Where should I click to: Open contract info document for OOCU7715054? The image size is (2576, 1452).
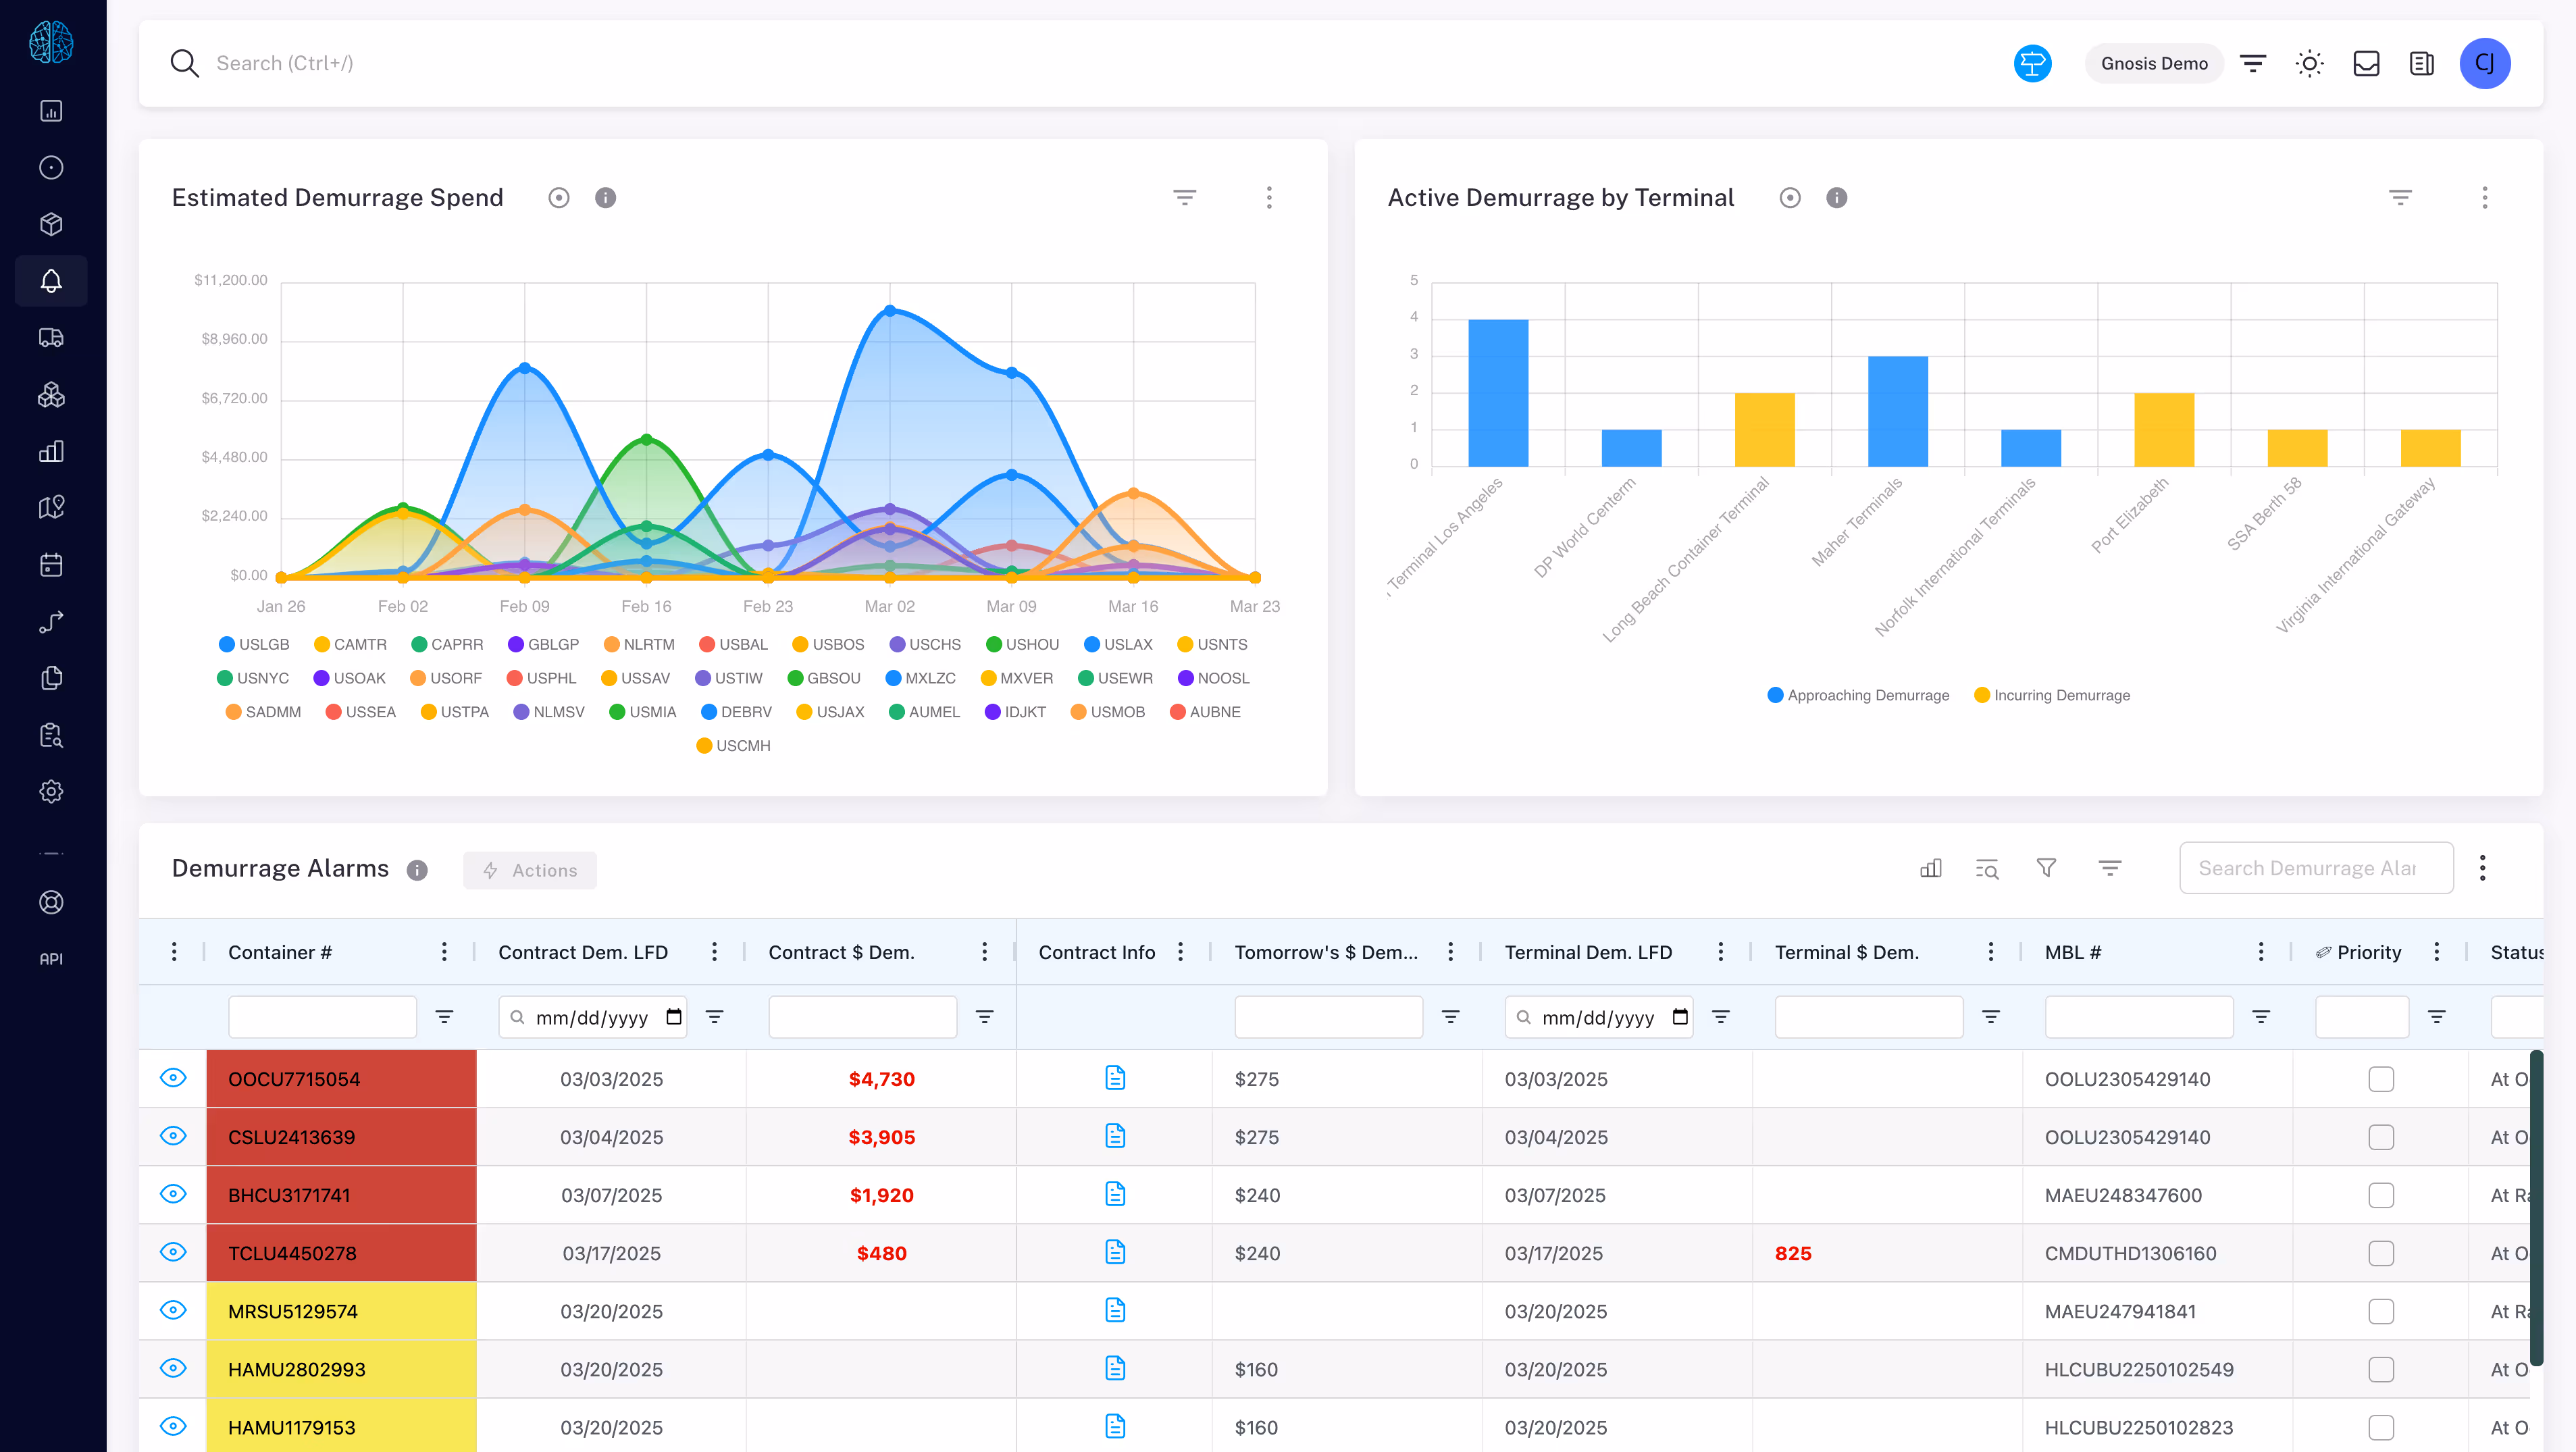[1115, 1078]
